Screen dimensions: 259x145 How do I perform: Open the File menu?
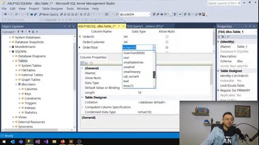pyautogui.click(x=4, y=8)
